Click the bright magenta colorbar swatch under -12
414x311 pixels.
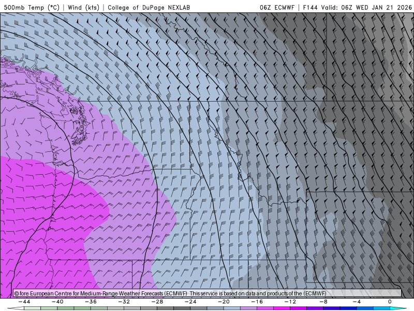tap(282, 308)
